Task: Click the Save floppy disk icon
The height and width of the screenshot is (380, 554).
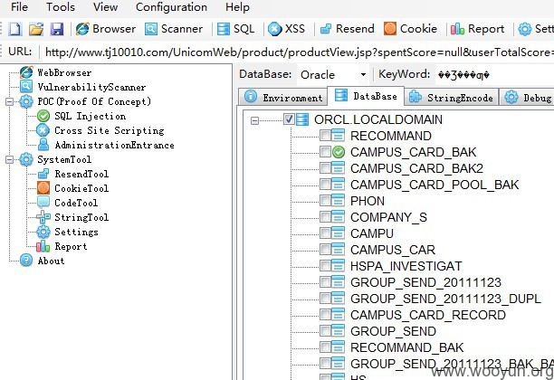Action: click(x=57, y=29)
